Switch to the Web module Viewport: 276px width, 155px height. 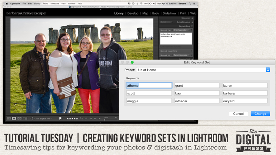[x=193, y=13]
